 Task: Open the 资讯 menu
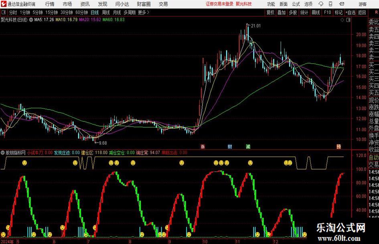point(85,4)
